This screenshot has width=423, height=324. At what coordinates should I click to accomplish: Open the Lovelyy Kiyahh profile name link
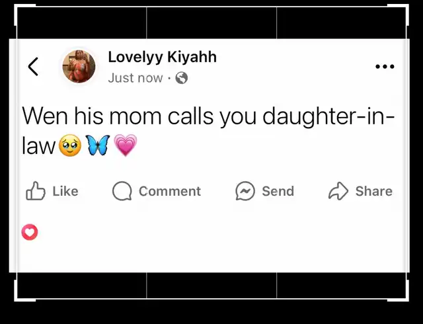[162, 57]
